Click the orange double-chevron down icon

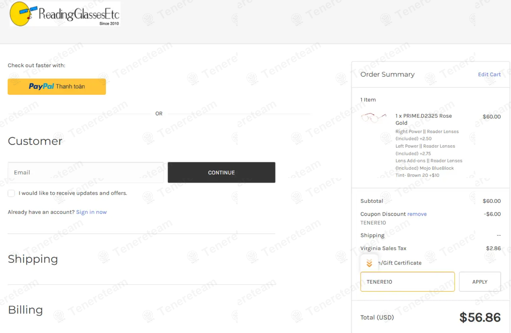(x=369, y=263)
